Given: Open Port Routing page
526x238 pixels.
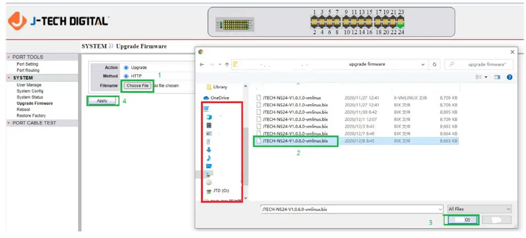Looking at the screenshot, I should pyautogui.click(x=28, y=70).
